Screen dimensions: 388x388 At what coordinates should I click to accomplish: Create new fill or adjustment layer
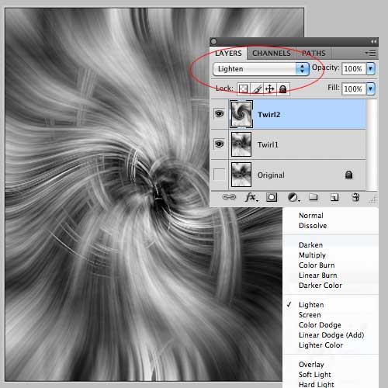294,197
